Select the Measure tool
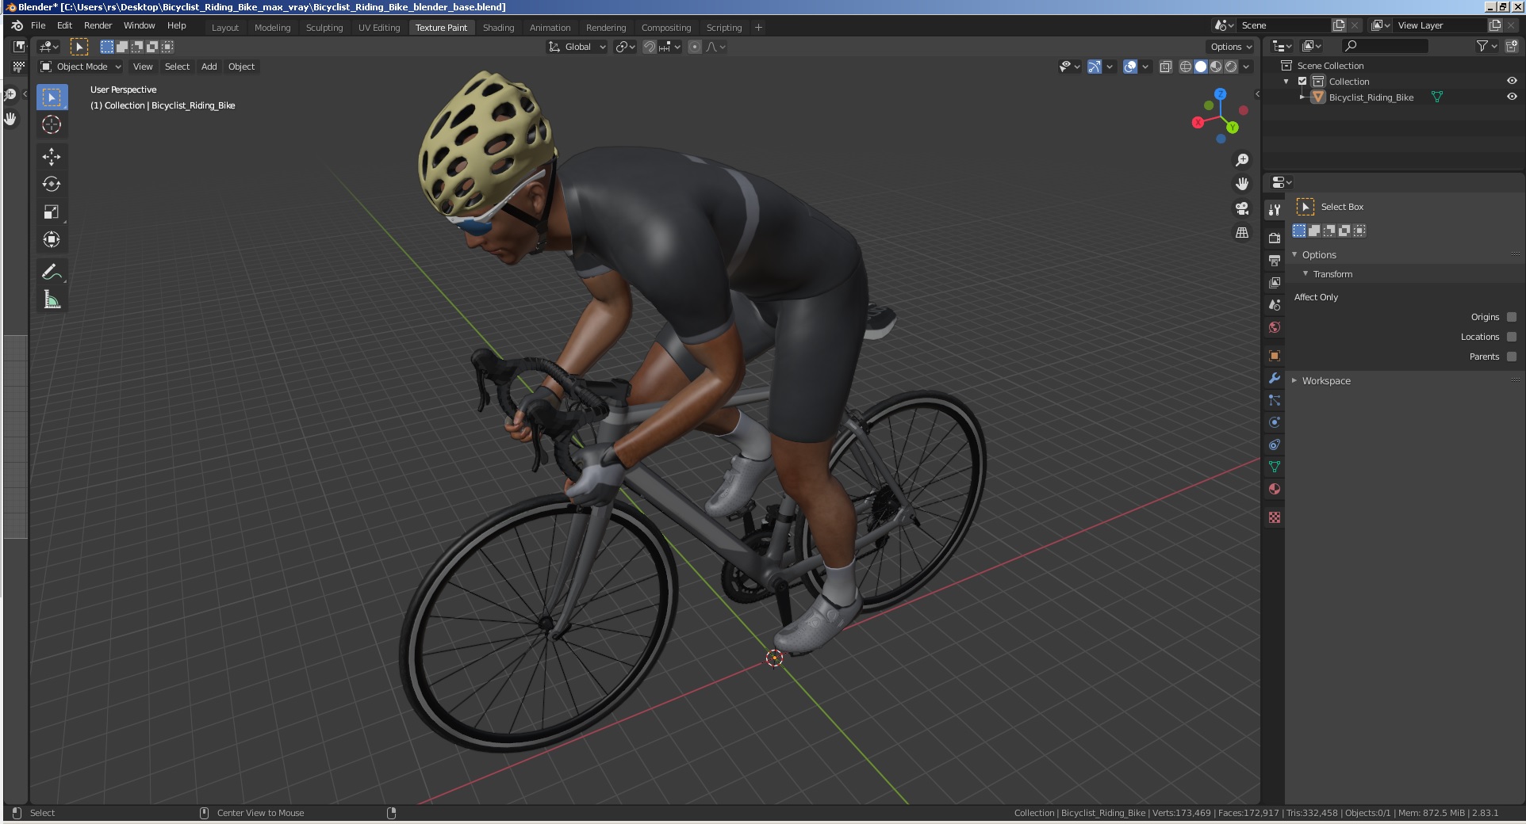Image resolution: width=1526 pixels, height=824 pixels. (52, 299)
